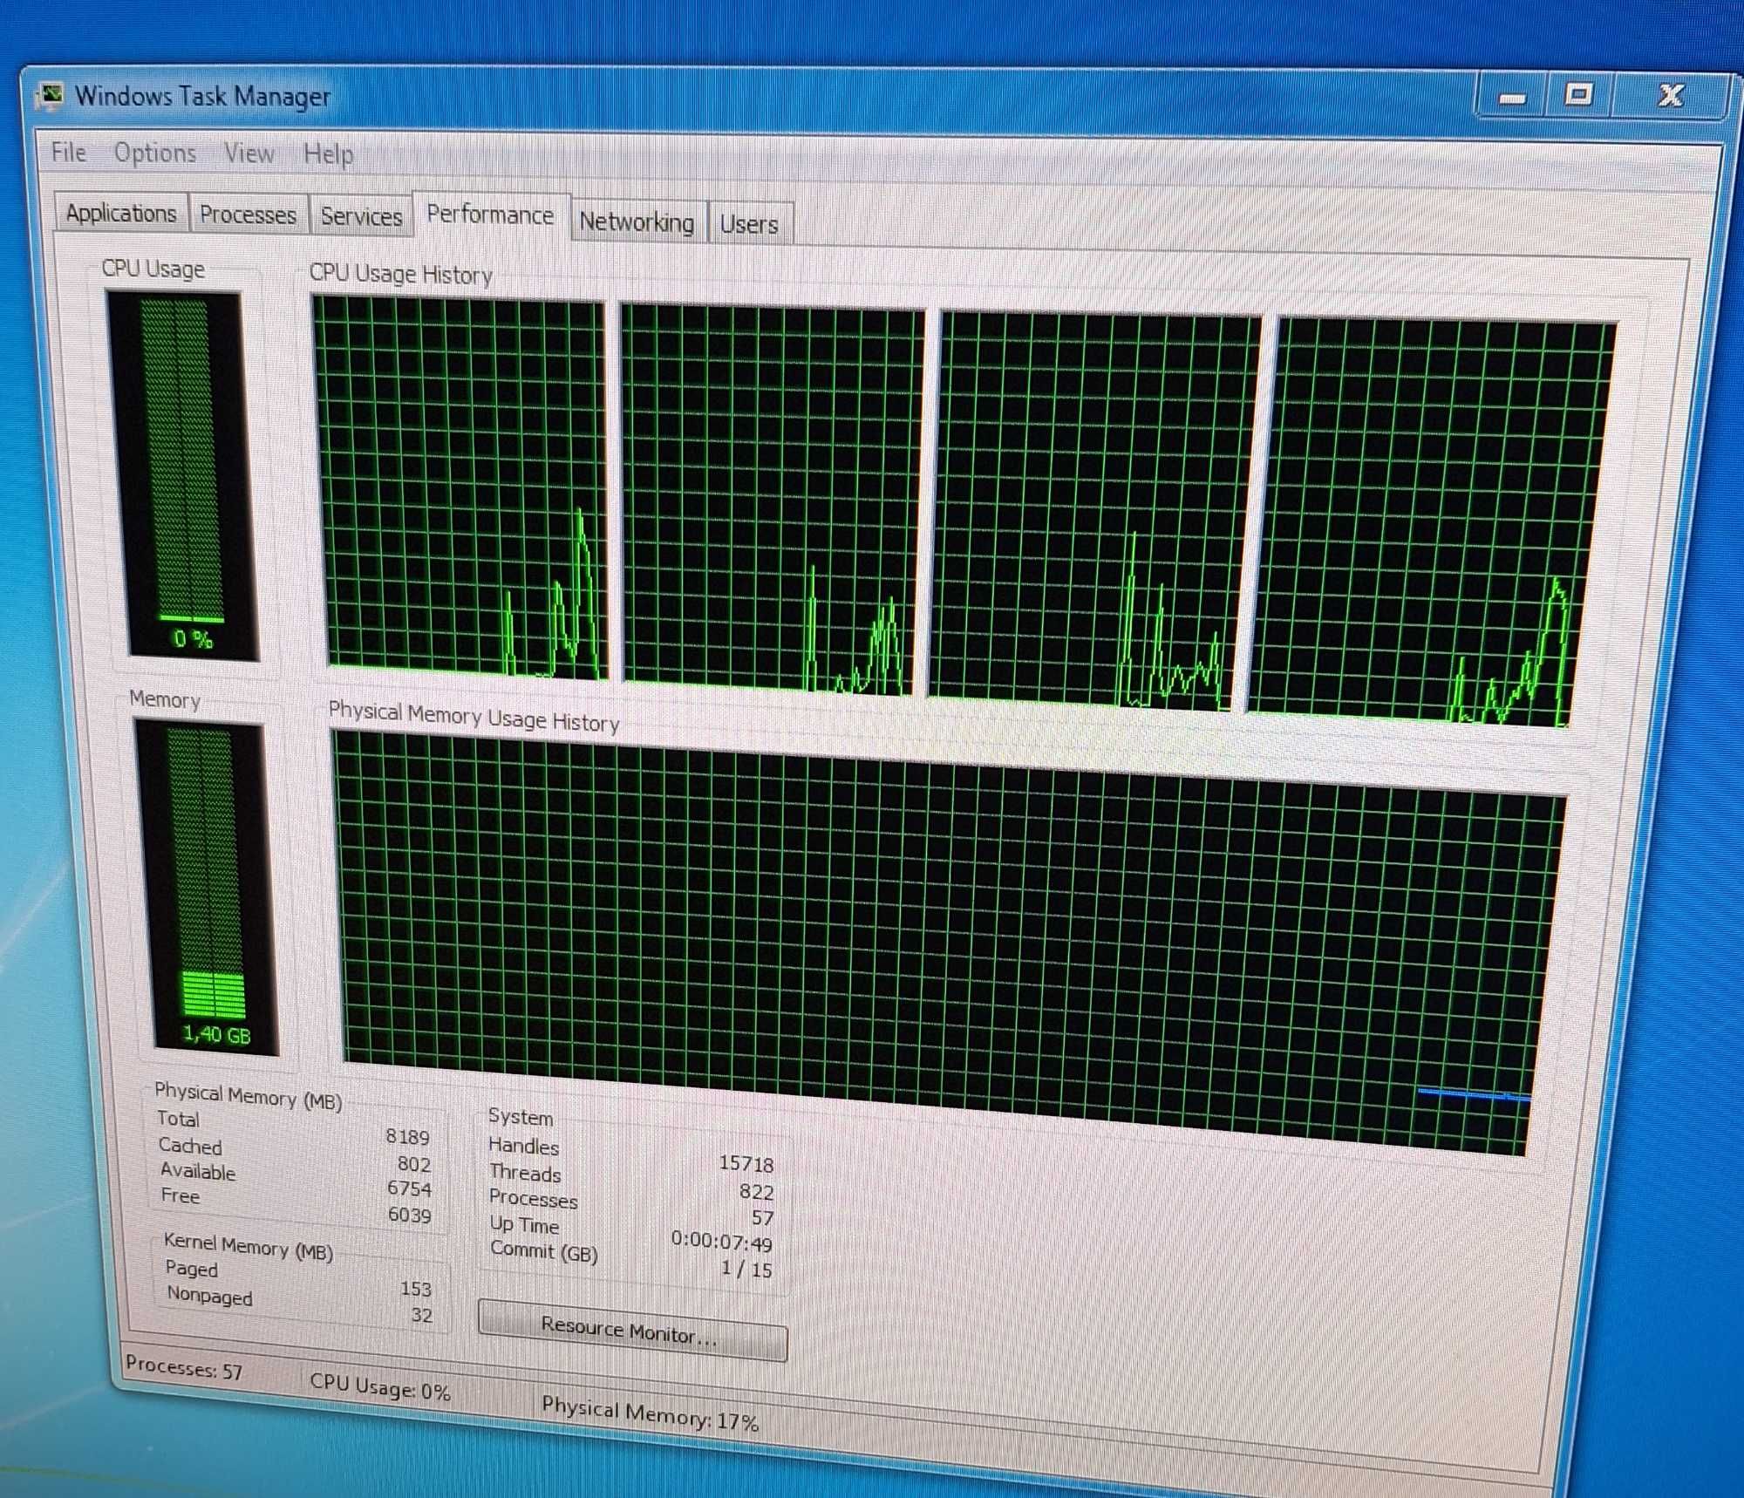Switch to the Processes tab
The image size is (1744, 1498).
coord(249,214)
